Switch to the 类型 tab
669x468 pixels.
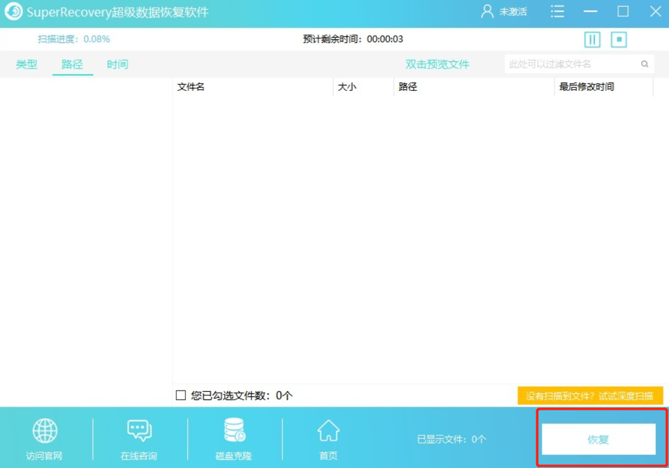coord(27,64)
